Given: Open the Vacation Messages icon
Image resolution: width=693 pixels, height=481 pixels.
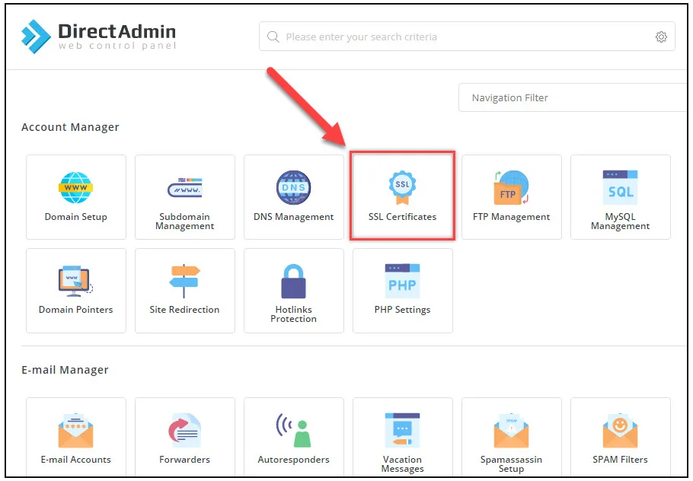Looking at the screenshot, I should tap(402, 431).
